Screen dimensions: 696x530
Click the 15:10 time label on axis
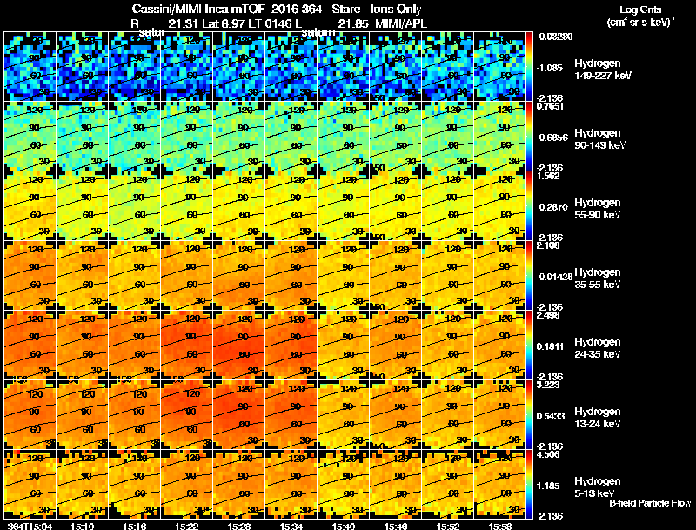82,526
